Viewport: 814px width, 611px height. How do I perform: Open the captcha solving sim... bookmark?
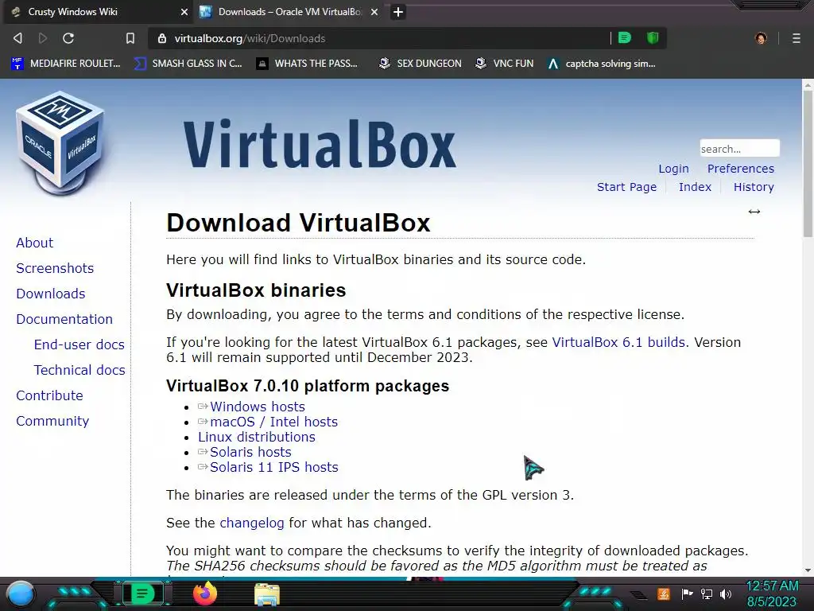602,64
